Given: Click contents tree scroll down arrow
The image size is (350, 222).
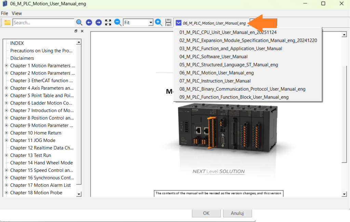Looking at the screenshot, I should tap(79, 194).
